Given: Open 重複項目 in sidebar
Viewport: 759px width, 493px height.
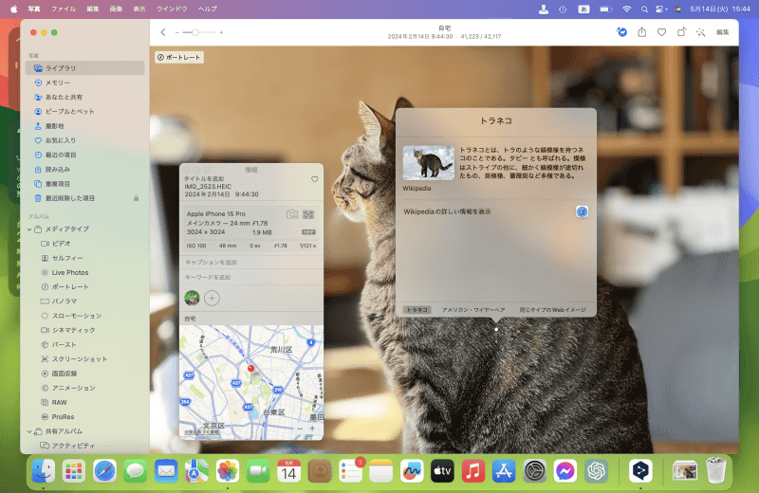Looking at the screenshot, I should tap(85, 184).
